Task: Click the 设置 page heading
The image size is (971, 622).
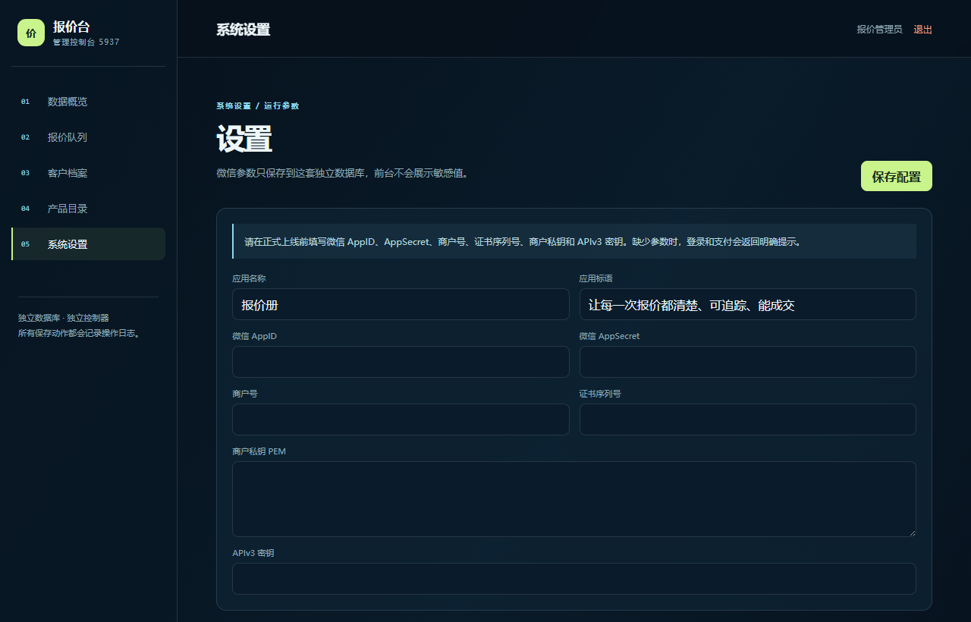Action: [x=244, y=140]
